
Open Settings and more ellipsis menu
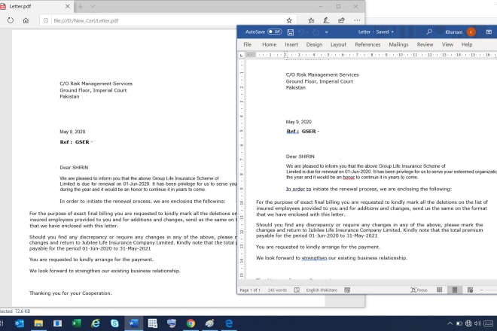point(357,20)
